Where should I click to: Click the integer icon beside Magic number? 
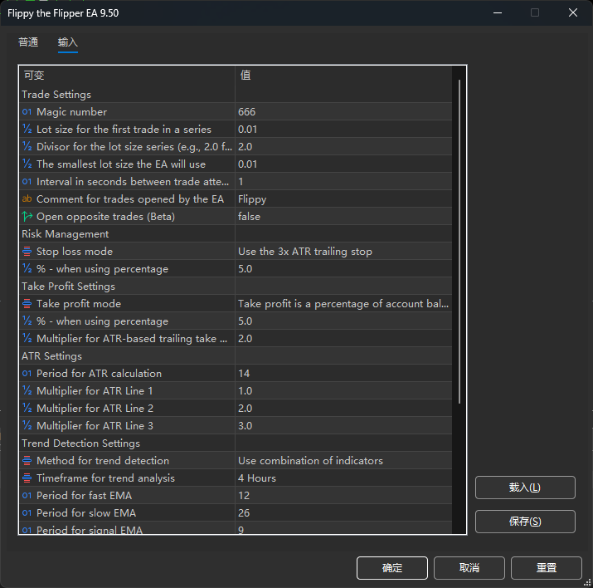pyautogui.click(x=27, y=112)
